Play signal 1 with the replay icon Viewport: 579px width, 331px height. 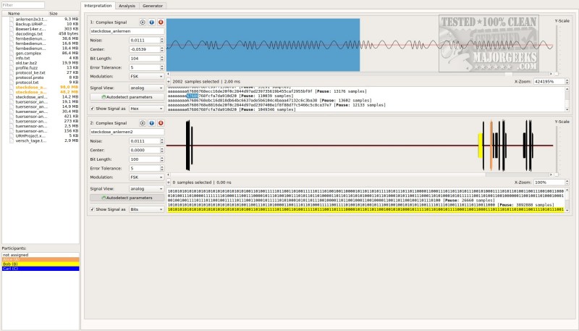[143, 22]
